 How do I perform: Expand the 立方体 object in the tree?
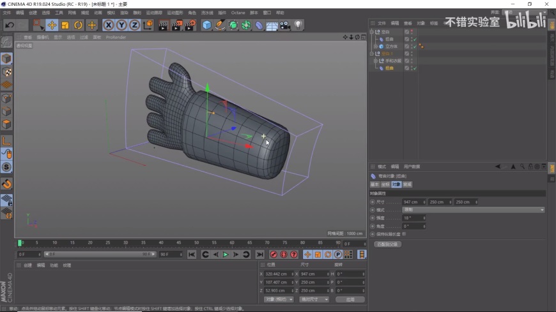(x=376, y=47)
